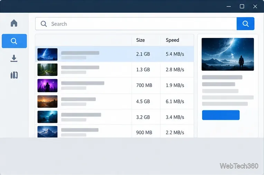Select the space planet thumbnail in the 2.1 GB row

click(x=47, y=55)
